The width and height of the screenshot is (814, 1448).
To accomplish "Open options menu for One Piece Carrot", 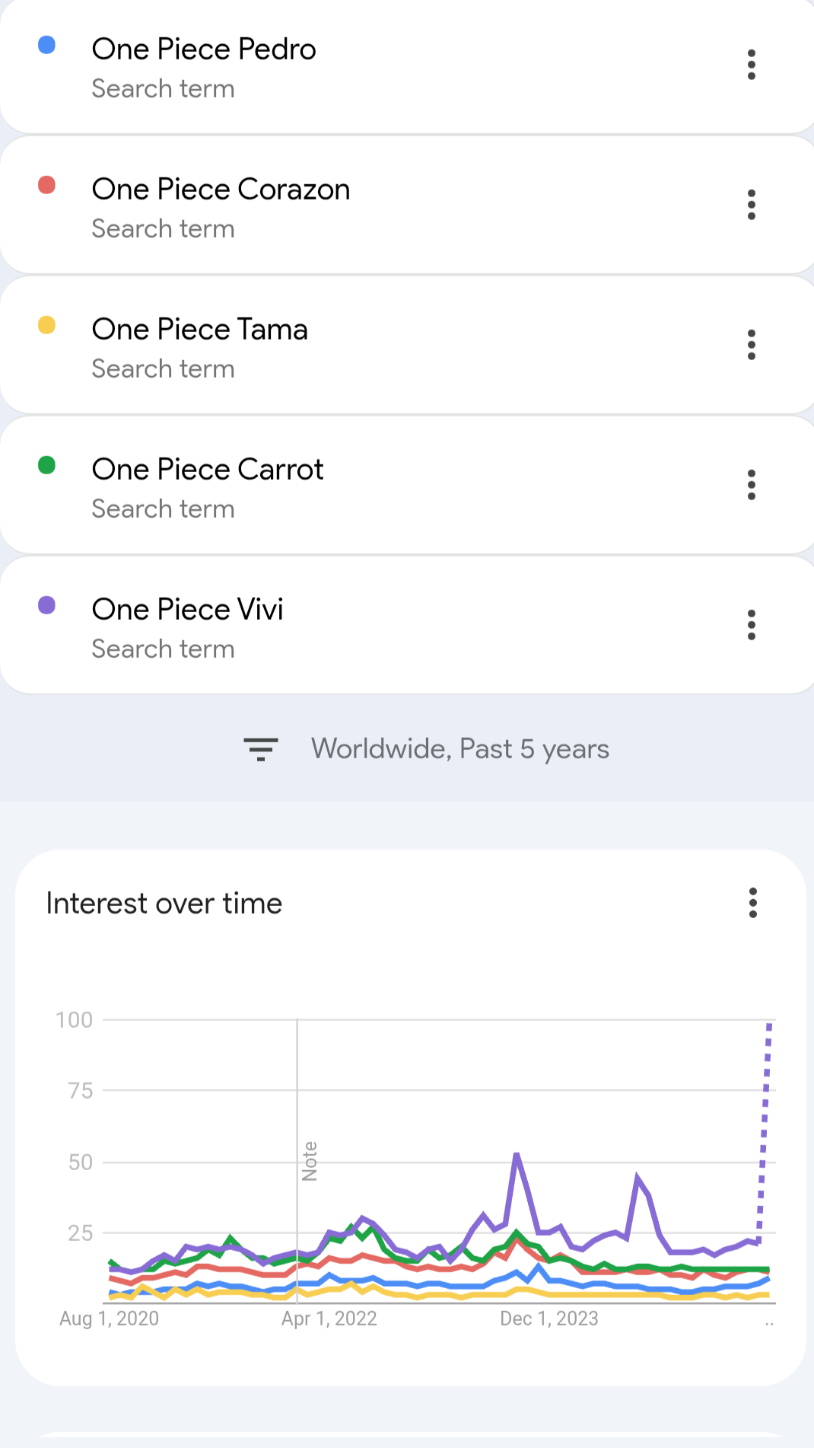I will coord(751,485).
